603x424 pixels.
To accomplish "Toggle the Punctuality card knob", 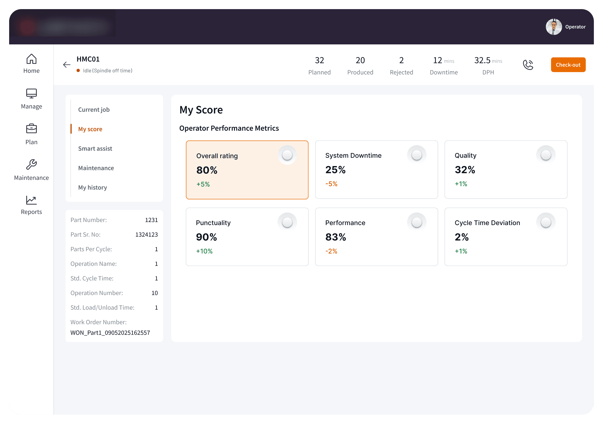I will (x=287, y=222).
